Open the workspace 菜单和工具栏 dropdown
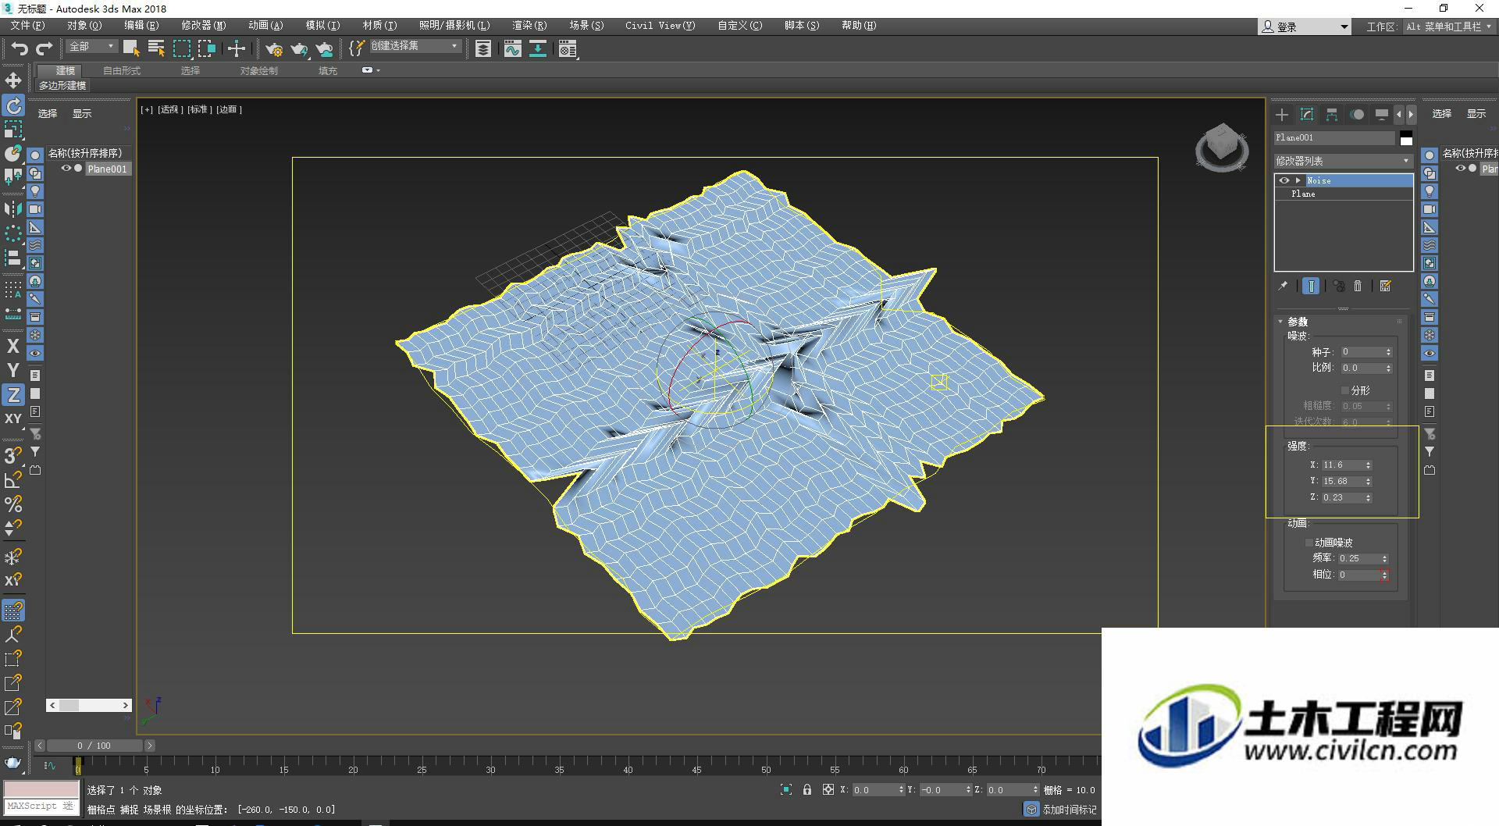The width and height of the screenshot is (1499, 826). point(1449,27)
